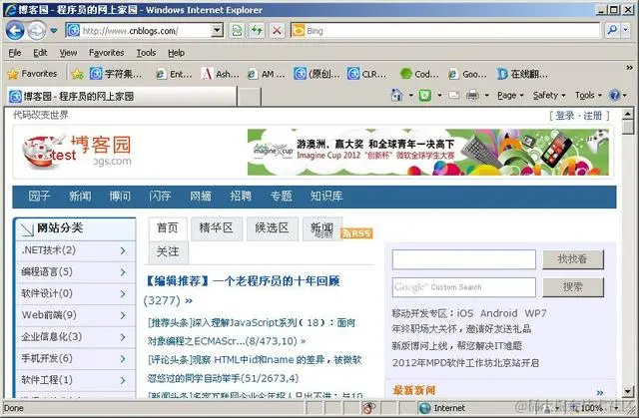The height and width of the screenshot is (418, 639).
Task: Open the Edit menu
Action: click(40, 53)
